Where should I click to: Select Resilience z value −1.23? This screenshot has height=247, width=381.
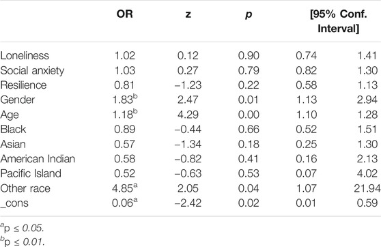tap(188, 85)
